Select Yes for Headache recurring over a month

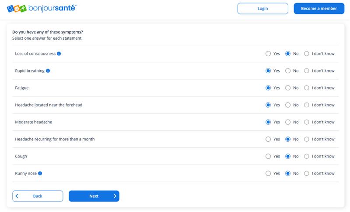tap(268, 139)
